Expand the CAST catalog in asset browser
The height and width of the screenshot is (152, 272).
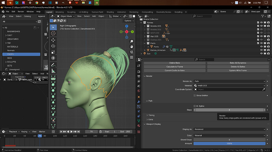(6, 35)
